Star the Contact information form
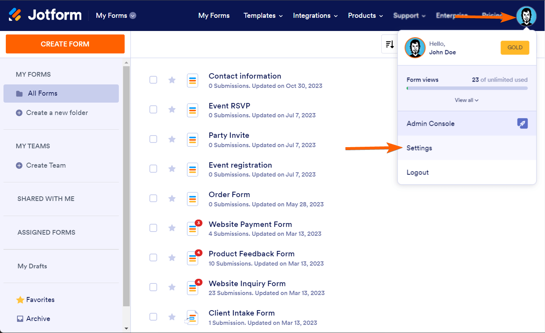The image size is (545, 333). [x=172, y=80]
